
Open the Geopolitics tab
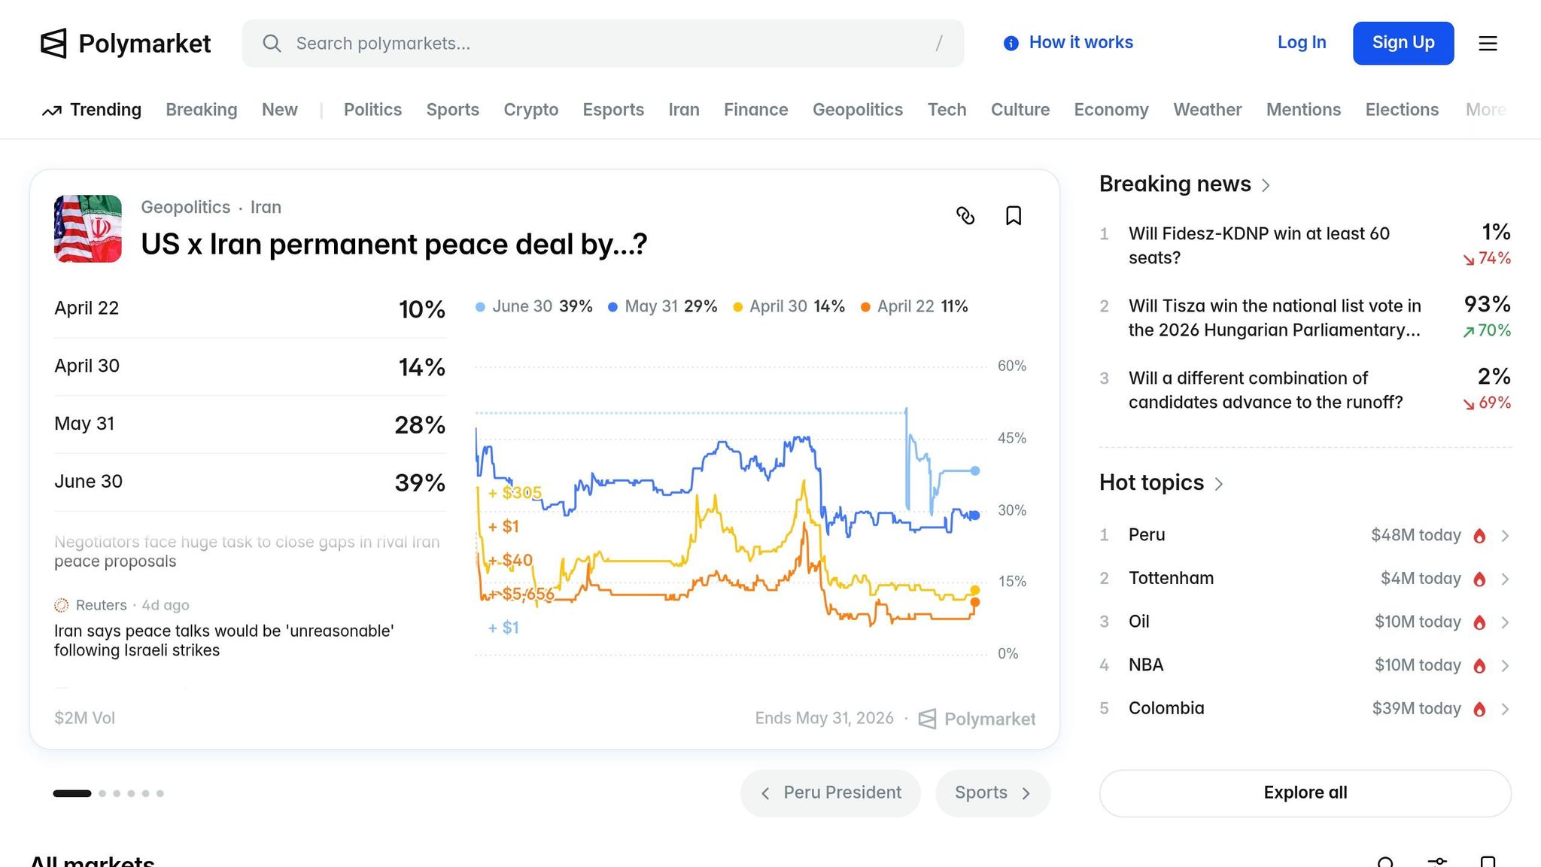pos(857,110)
